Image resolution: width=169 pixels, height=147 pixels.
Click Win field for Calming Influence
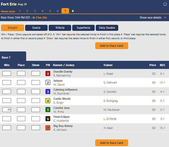[7, 91]
